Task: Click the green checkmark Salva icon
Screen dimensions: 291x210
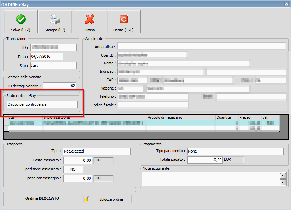Action: [21, 19]
